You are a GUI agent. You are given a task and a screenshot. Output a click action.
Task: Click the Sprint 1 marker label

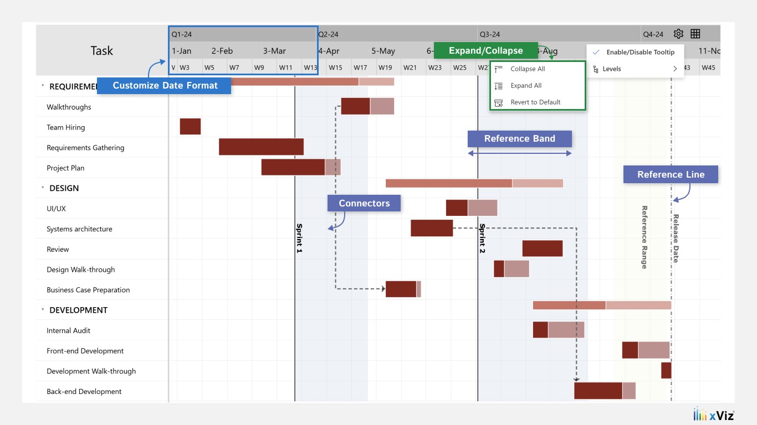coord(299,239)
